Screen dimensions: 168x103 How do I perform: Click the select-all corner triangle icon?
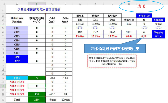click(5, 4)
